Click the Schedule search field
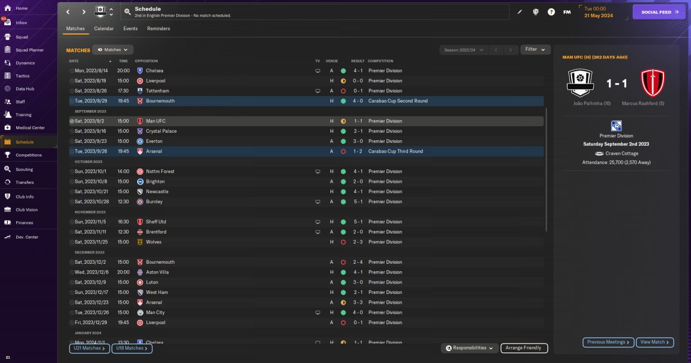This screenshot has width=691, height=363. 315,12
